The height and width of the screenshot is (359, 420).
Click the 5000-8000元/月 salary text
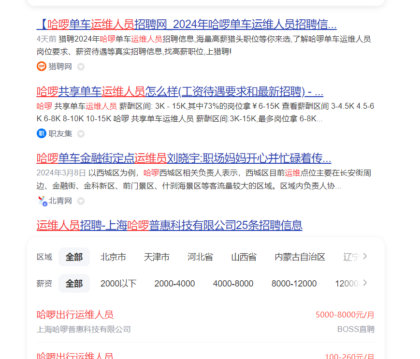click(345, 315)
